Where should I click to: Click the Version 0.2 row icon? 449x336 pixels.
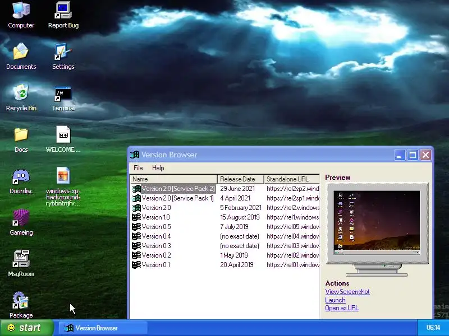[x=136, y=255]
